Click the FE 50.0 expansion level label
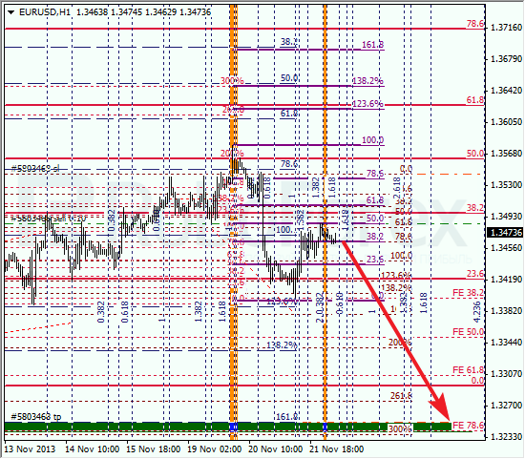This screenshot has height=459, width=525. click(x=468, y=332)
